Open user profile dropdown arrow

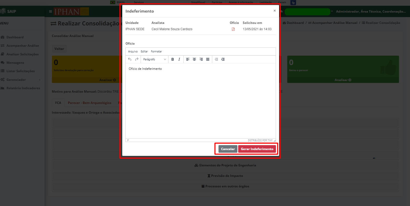pos(332,12)
